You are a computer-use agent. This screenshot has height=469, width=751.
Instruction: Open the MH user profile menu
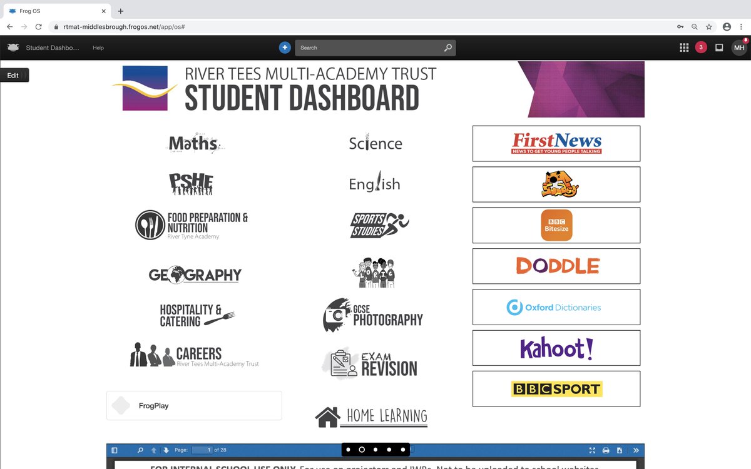point(739,48)
